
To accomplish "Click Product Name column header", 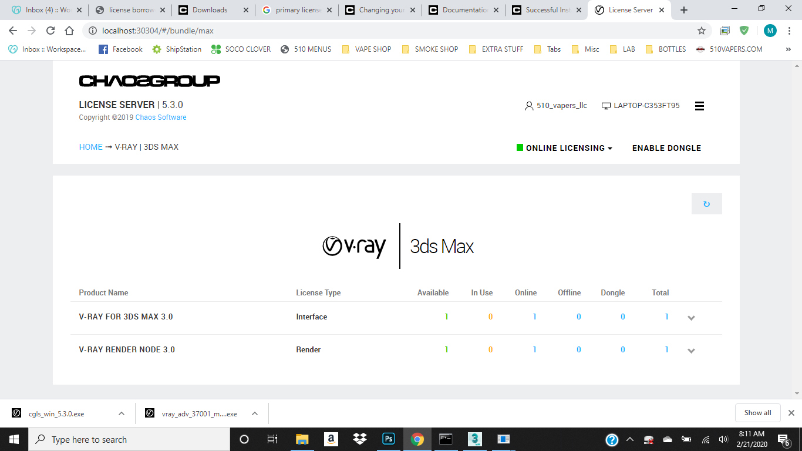I will (x=103, y=292).
